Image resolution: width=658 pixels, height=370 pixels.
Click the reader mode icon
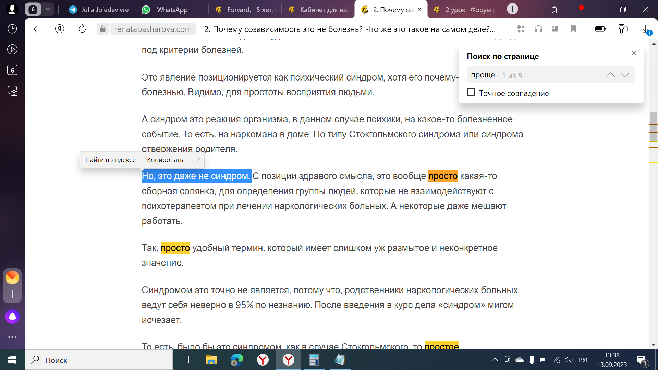(x=555, y=29)
